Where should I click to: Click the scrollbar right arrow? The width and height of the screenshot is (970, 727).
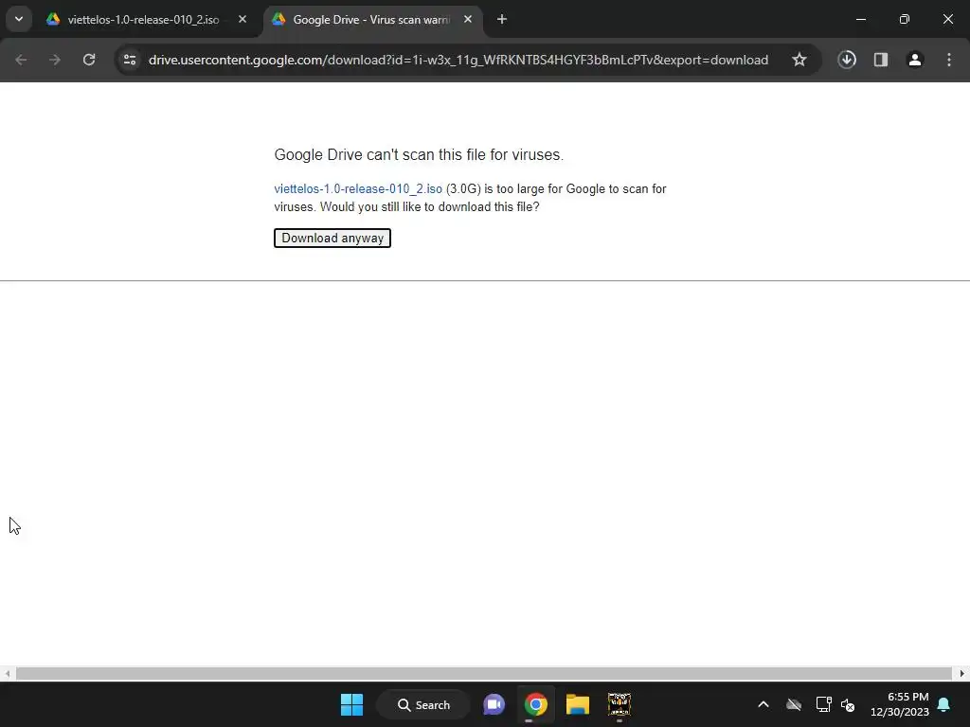point(962,673)
